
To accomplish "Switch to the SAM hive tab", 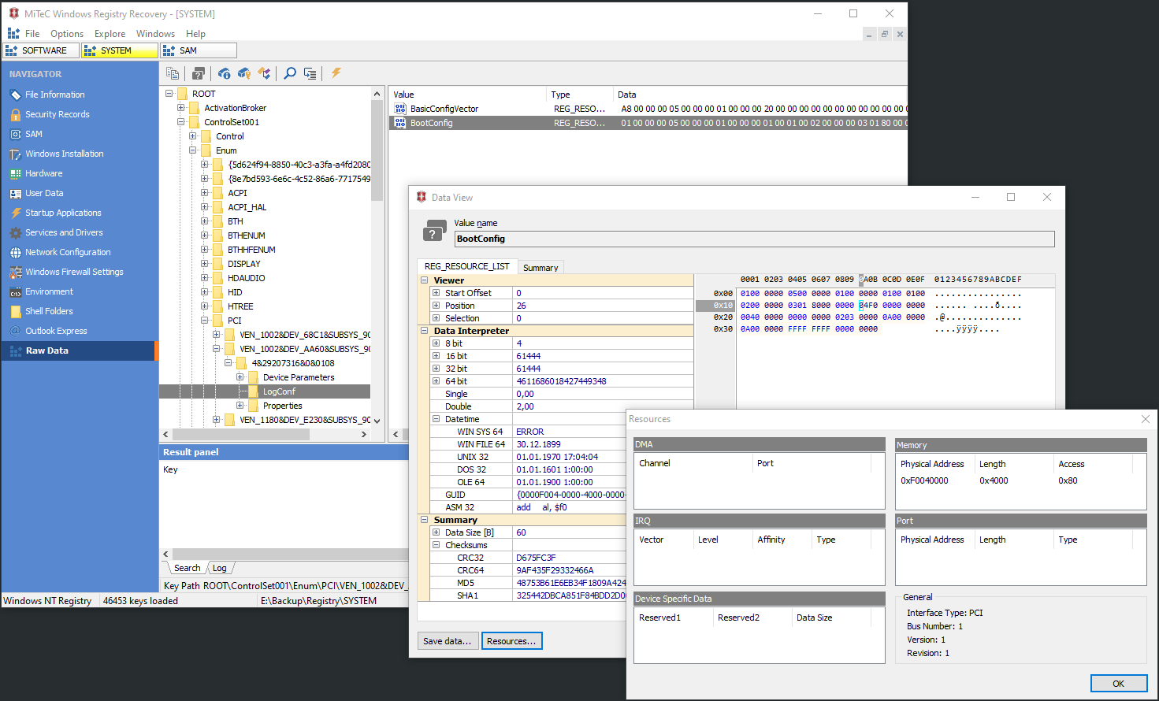I will click(198, 50).
